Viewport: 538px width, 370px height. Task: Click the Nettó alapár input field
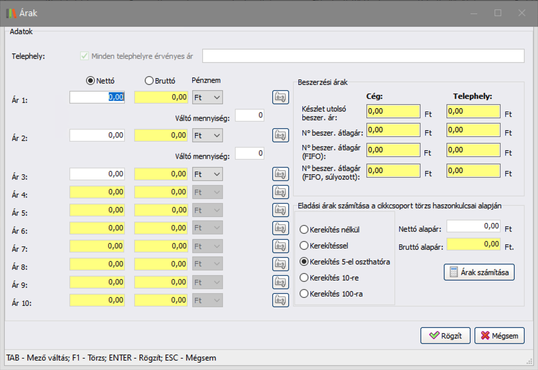click(473, 227)
